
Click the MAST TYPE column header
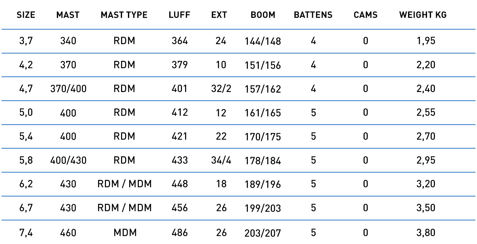point(124,15)
